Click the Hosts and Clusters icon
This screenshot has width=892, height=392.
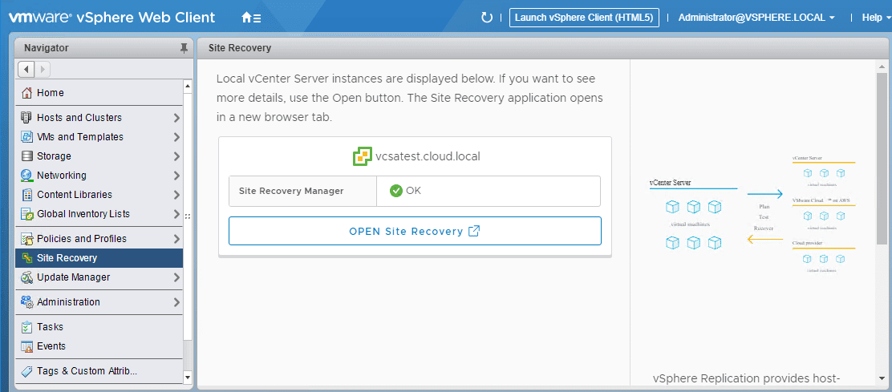point(26,118)
